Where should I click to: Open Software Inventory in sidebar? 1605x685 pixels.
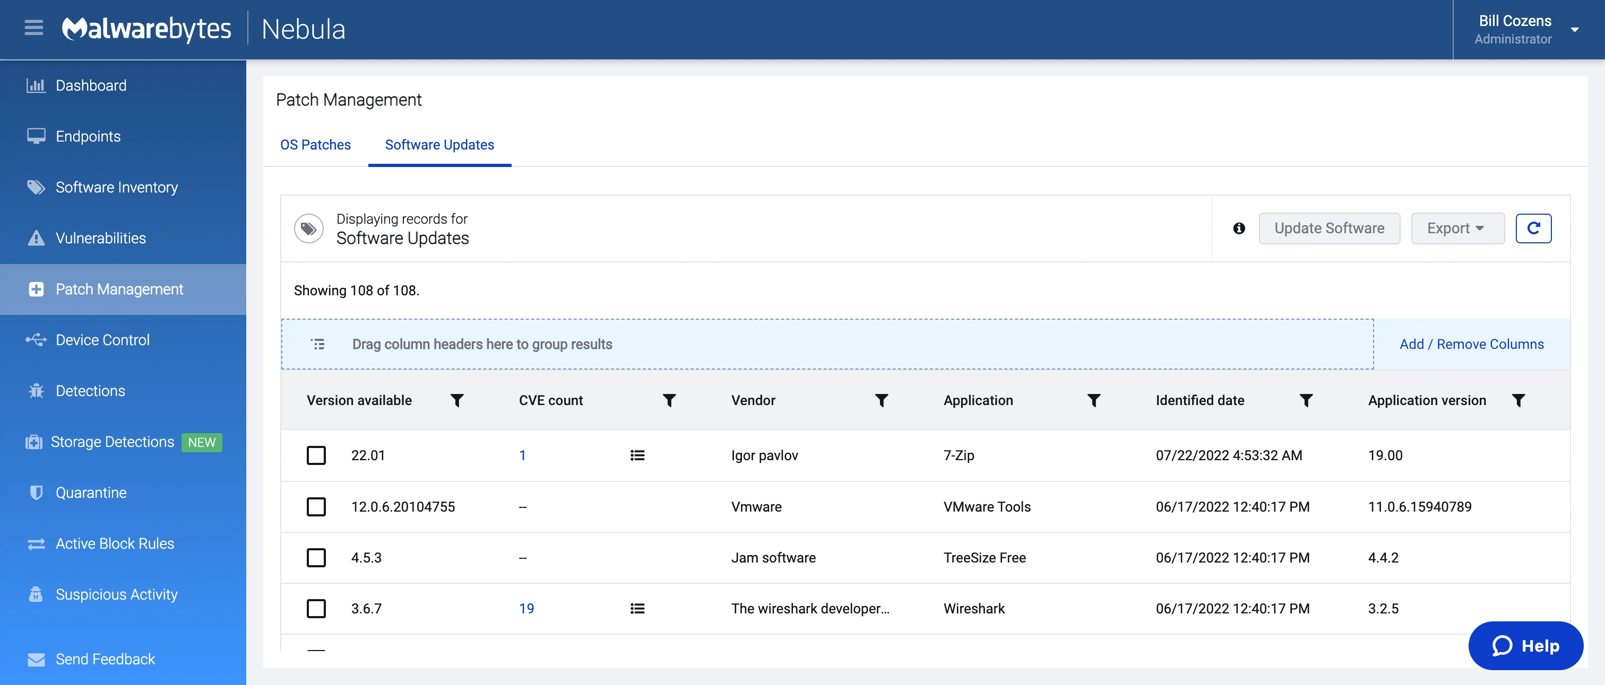(117, 187)
